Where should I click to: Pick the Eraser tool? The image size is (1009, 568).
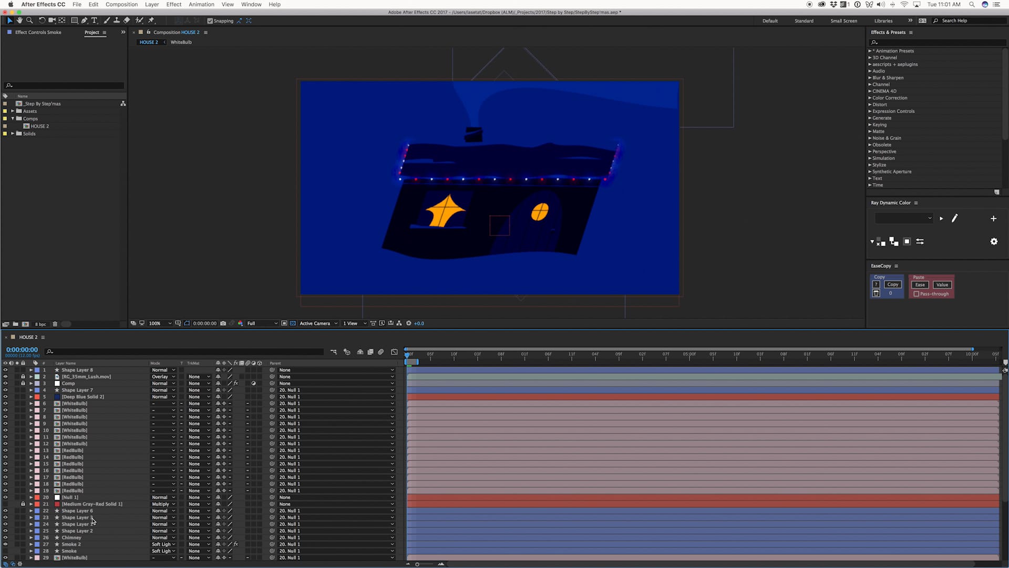point(126,21)
